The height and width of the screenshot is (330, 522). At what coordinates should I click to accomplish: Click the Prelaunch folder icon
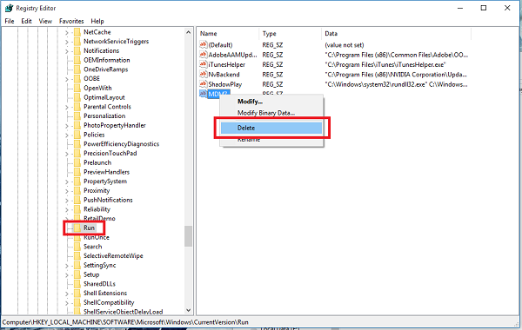[77, 162]
